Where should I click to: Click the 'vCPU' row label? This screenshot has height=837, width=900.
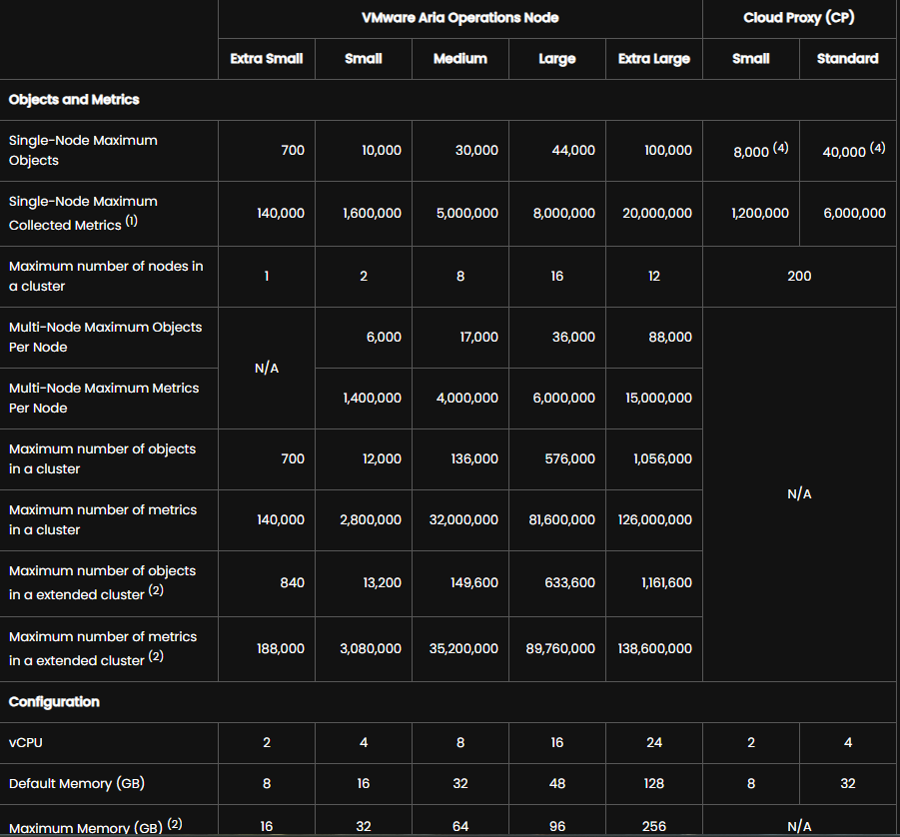click(26, 743)
